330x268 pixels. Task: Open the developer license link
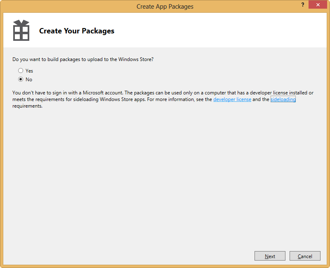[232, 99]
